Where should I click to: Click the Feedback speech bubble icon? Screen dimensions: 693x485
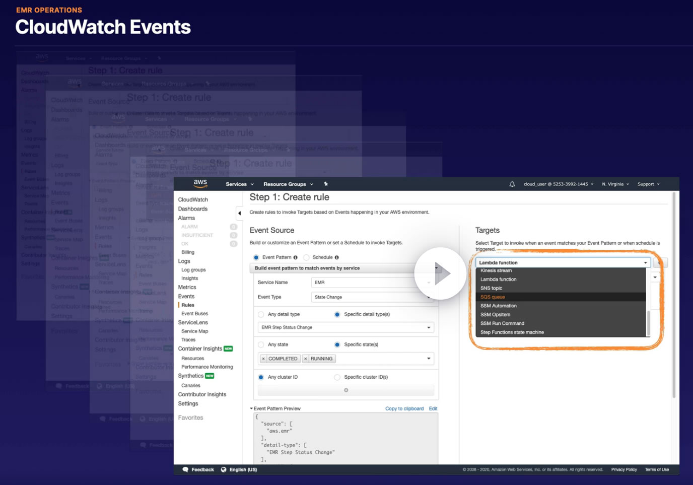(x=185, y=469)
